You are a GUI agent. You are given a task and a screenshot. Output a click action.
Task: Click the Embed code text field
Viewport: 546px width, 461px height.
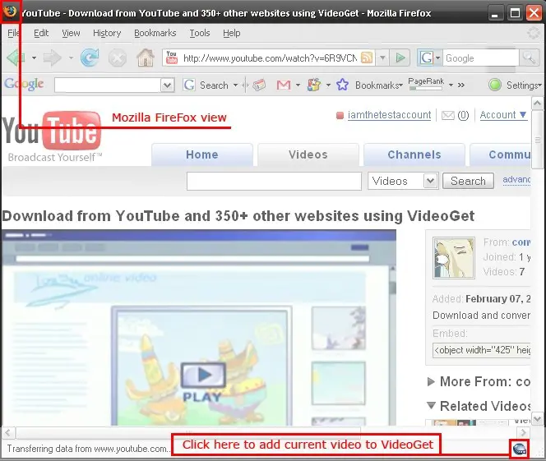click(482, 350)
